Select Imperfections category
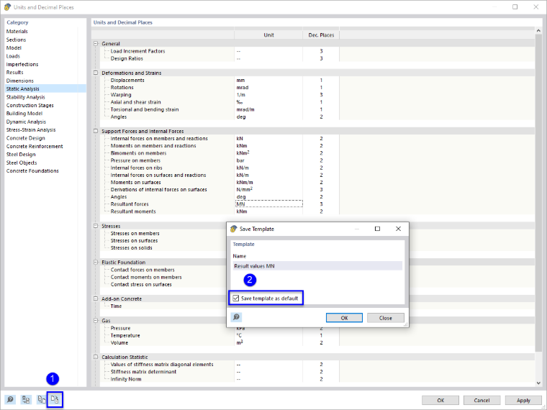Viewport: 547px width, 410px height. tap(22, 64)
